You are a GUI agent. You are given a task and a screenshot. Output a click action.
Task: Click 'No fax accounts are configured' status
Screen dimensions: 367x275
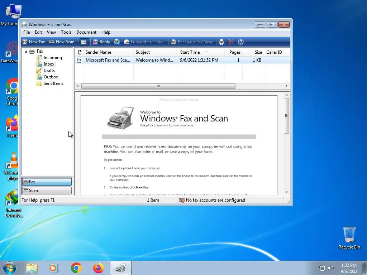point(212,200)
